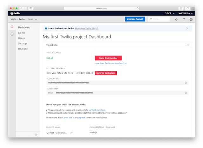Dismiss the Learn the basics banner
Screen dimensions: 203x148
[x=187, y=28]
